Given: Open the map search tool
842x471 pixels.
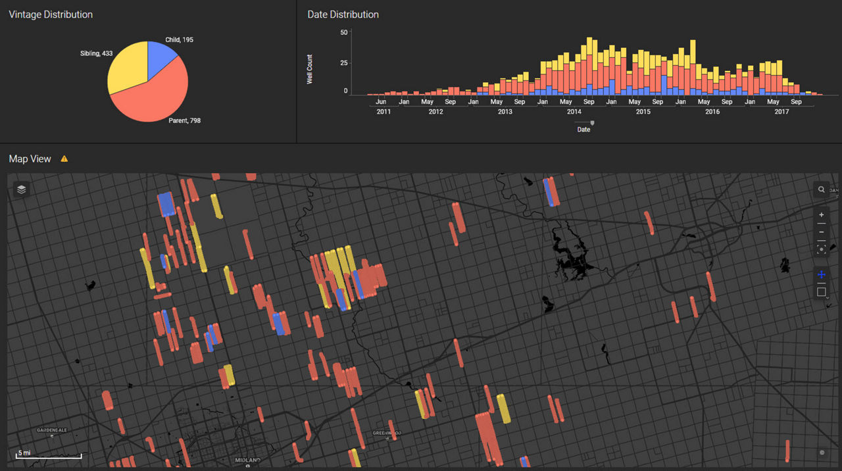Looking at the screenshot, I should click(x=821, y=190).
